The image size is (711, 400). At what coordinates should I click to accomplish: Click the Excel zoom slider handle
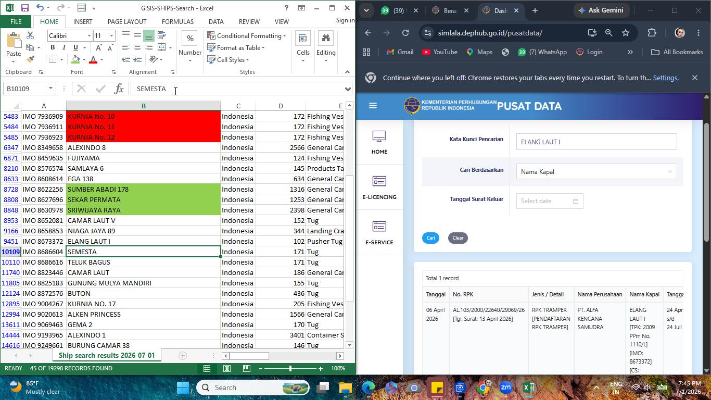point(290,368)
